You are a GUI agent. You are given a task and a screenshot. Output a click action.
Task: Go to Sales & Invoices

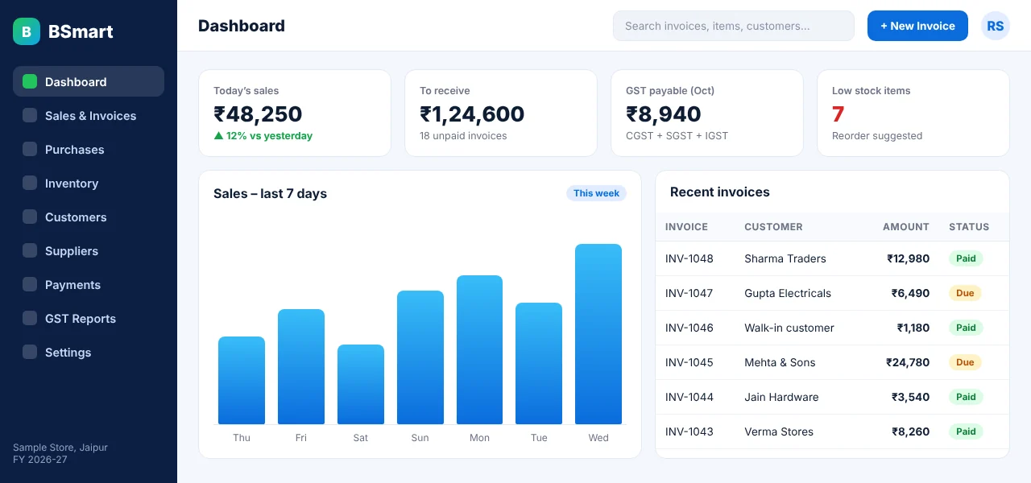[x=89, y=115]
